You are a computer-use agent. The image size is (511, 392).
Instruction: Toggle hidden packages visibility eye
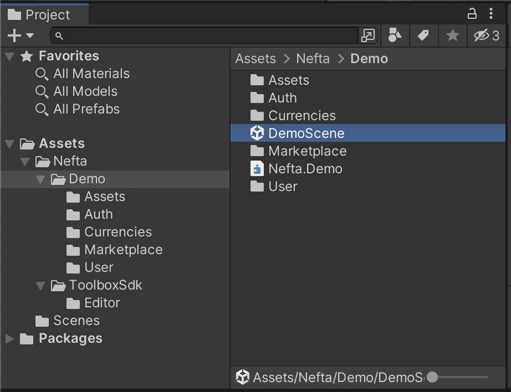coord(486,35)
